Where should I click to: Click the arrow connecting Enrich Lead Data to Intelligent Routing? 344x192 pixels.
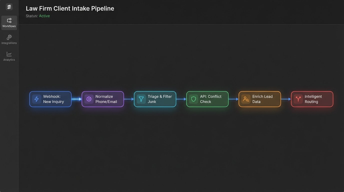pos(286,99)
